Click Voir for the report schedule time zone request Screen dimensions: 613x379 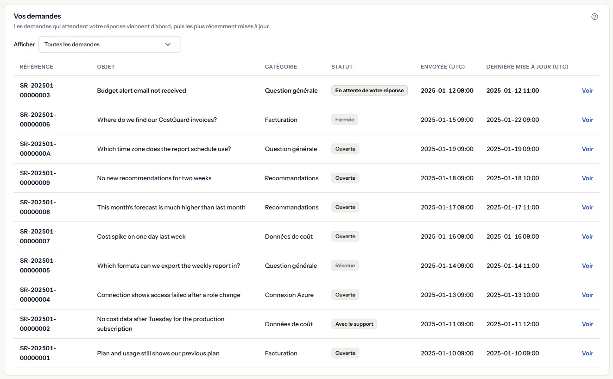point(588,149)
